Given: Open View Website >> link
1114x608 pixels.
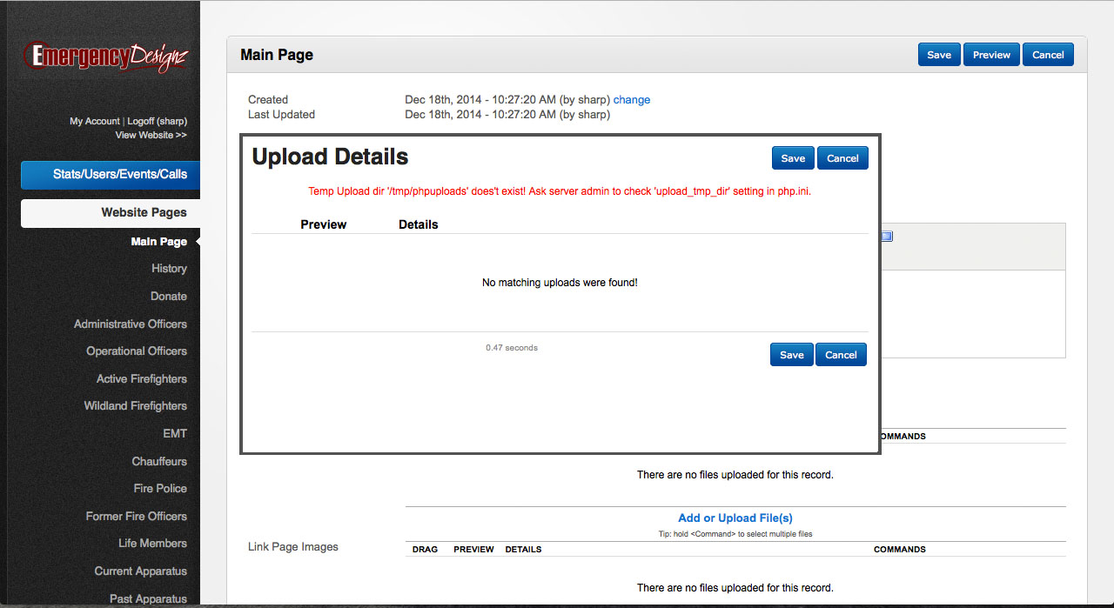Looking at the screenshot, I should point(151,135).
